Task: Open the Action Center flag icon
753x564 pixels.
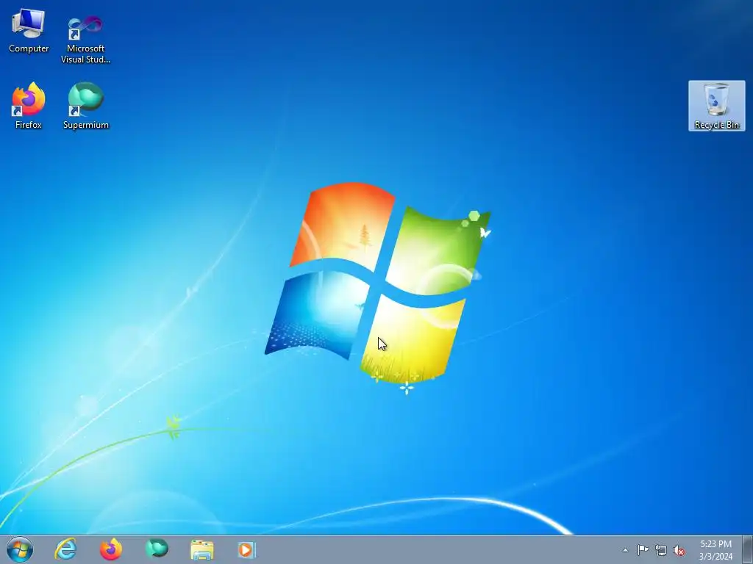Action: (x=643, y=550)
